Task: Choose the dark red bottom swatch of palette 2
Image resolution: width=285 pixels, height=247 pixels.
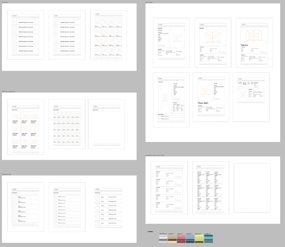Action: coord(181,242)
